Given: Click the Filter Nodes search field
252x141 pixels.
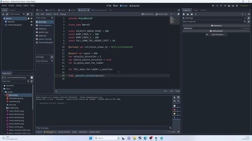Looking at the screenshot, I should [17, 14].
